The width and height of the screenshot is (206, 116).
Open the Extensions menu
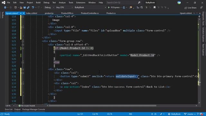pos(81,3)
